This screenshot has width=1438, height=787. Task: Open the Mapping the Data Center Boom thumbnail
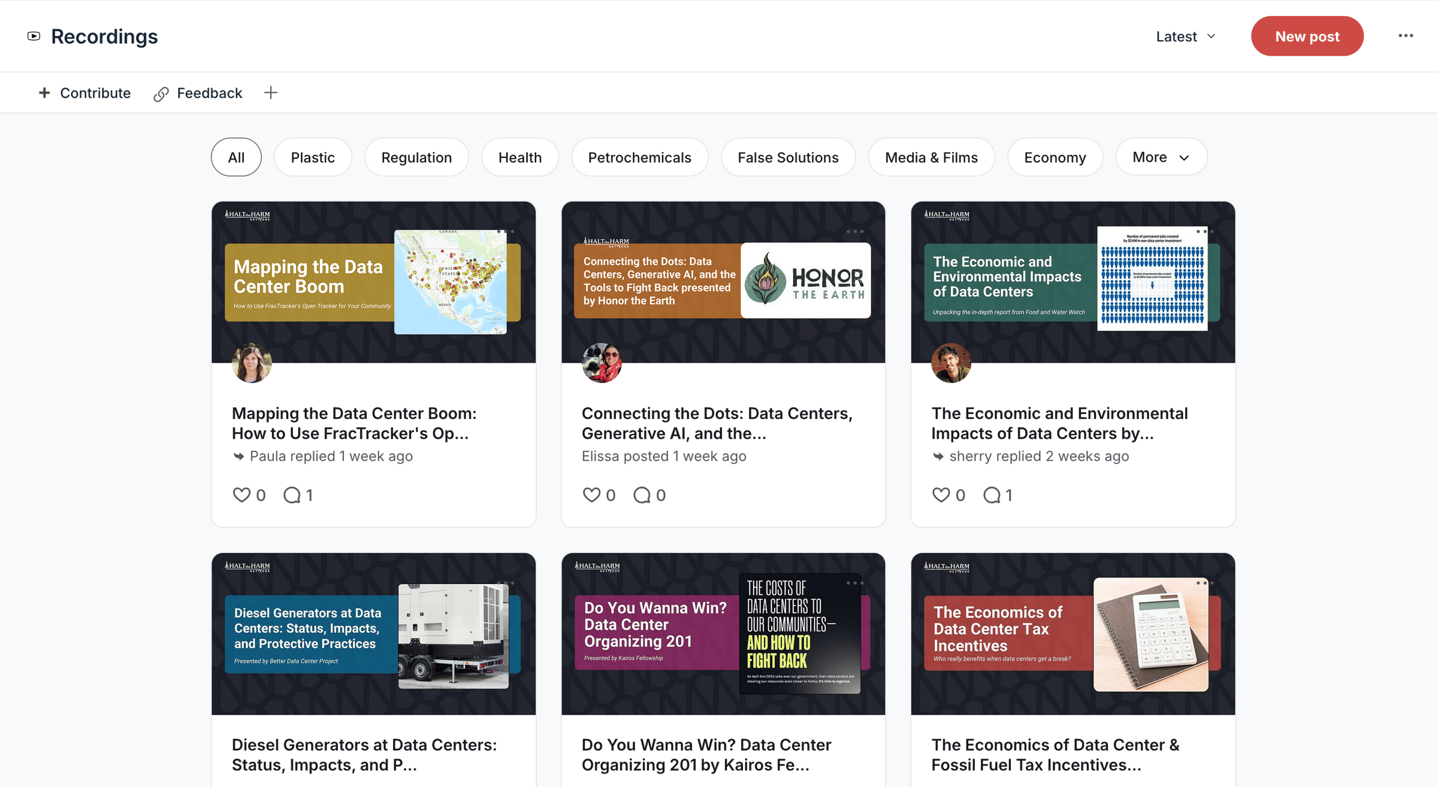373,282
